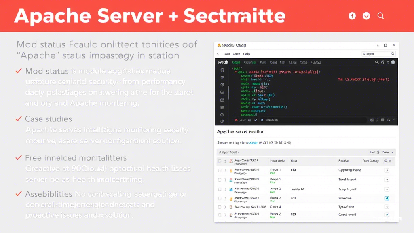Expand the table header row chevron
This screenshot has width=414, height=233.
(226, 161)
